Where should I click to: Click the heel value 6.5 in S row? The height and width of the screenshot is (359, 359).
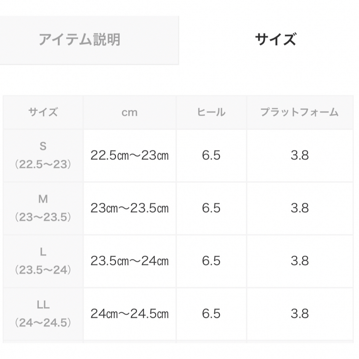[x=211, y=156]
